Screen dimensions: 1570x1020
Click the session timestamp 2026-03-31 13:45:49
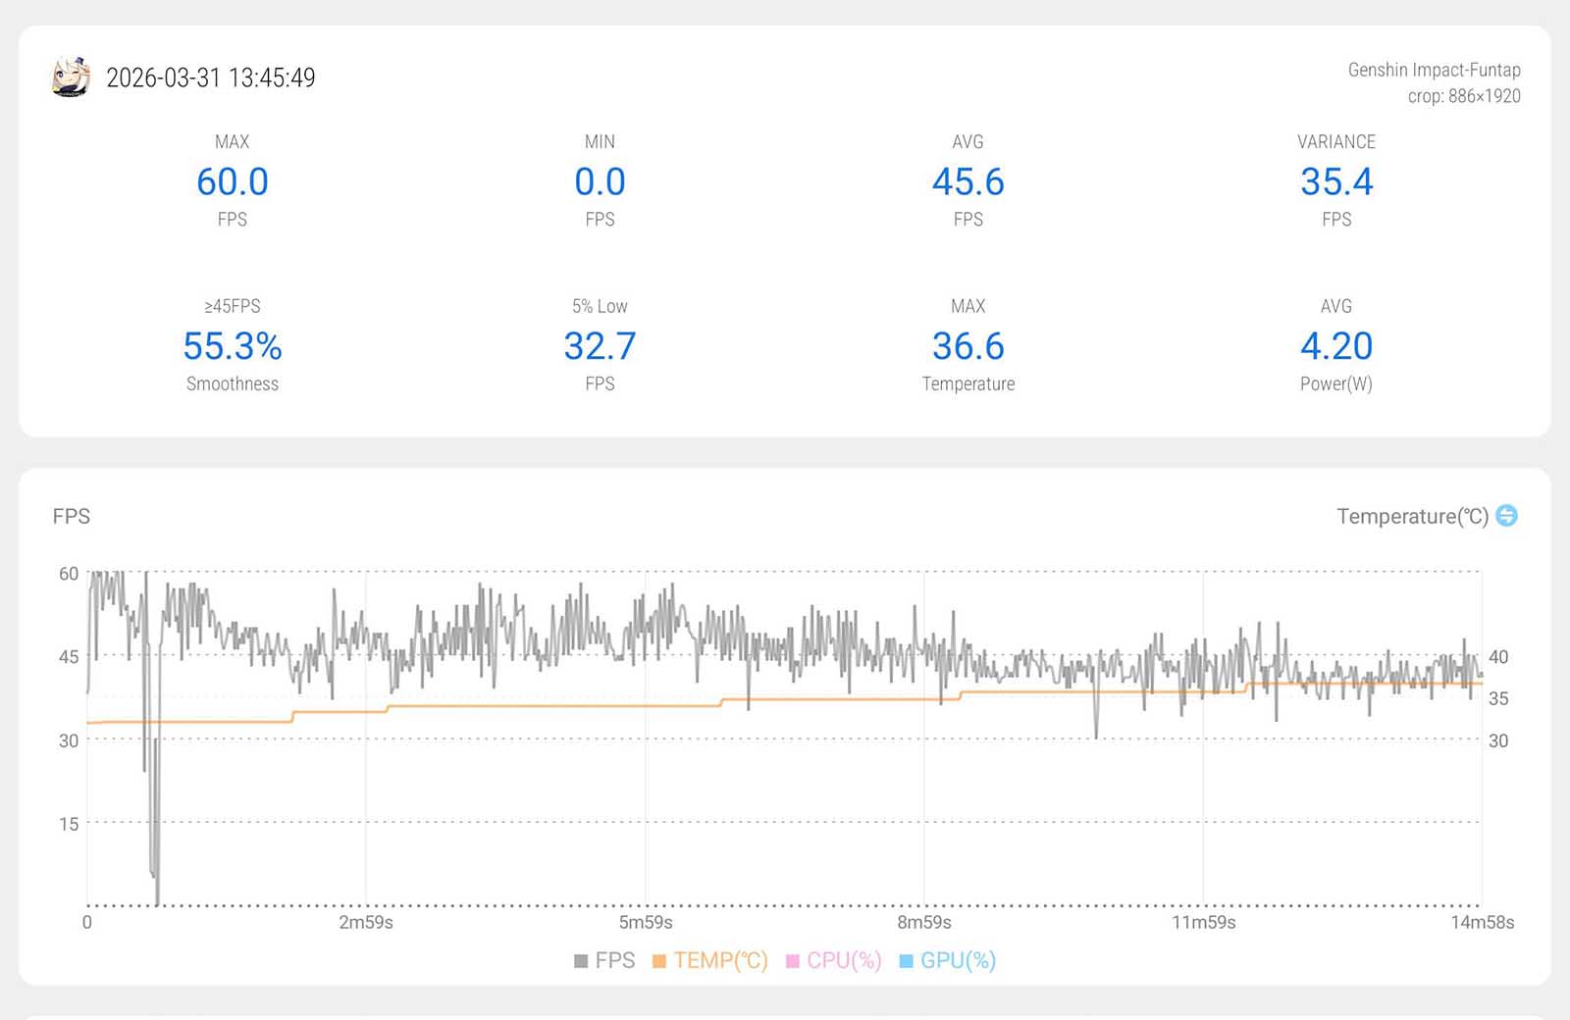[210, 78]
